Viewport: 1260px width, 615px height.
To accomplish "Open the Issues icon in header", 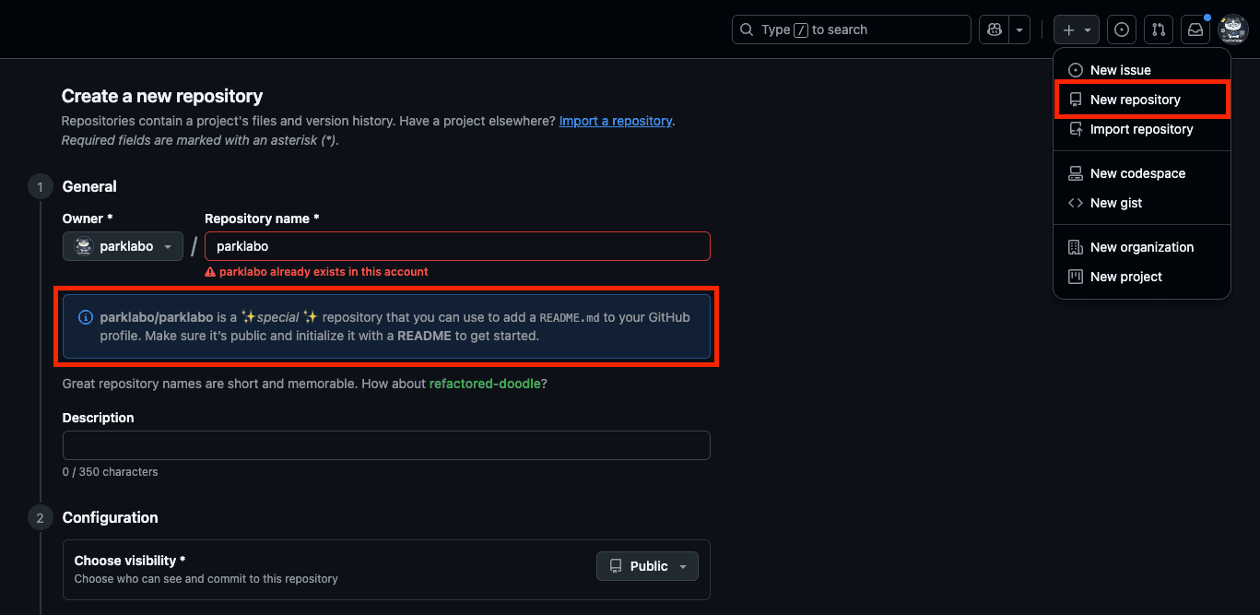I will coord(1121,30).
